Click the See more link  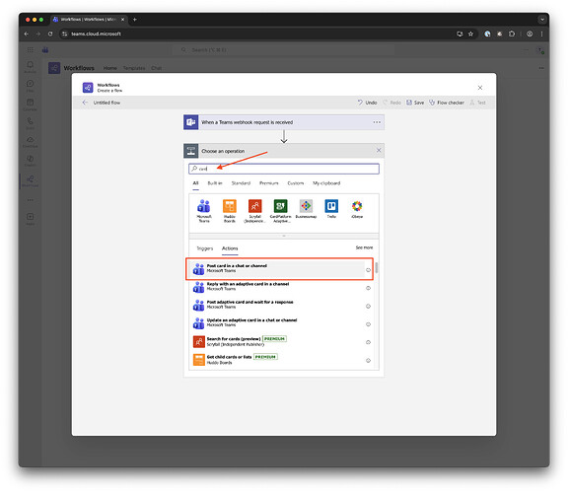(x=364, y=247)
